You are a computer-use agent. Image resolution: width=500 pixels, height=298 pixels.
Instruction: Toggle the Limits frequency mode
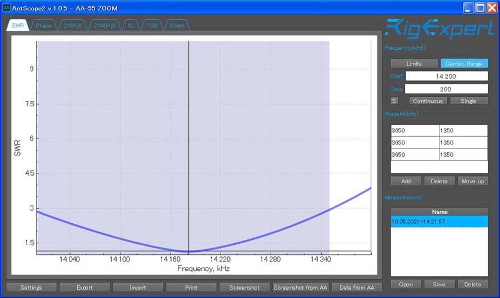pyautogui.click(x=414, y=64)
